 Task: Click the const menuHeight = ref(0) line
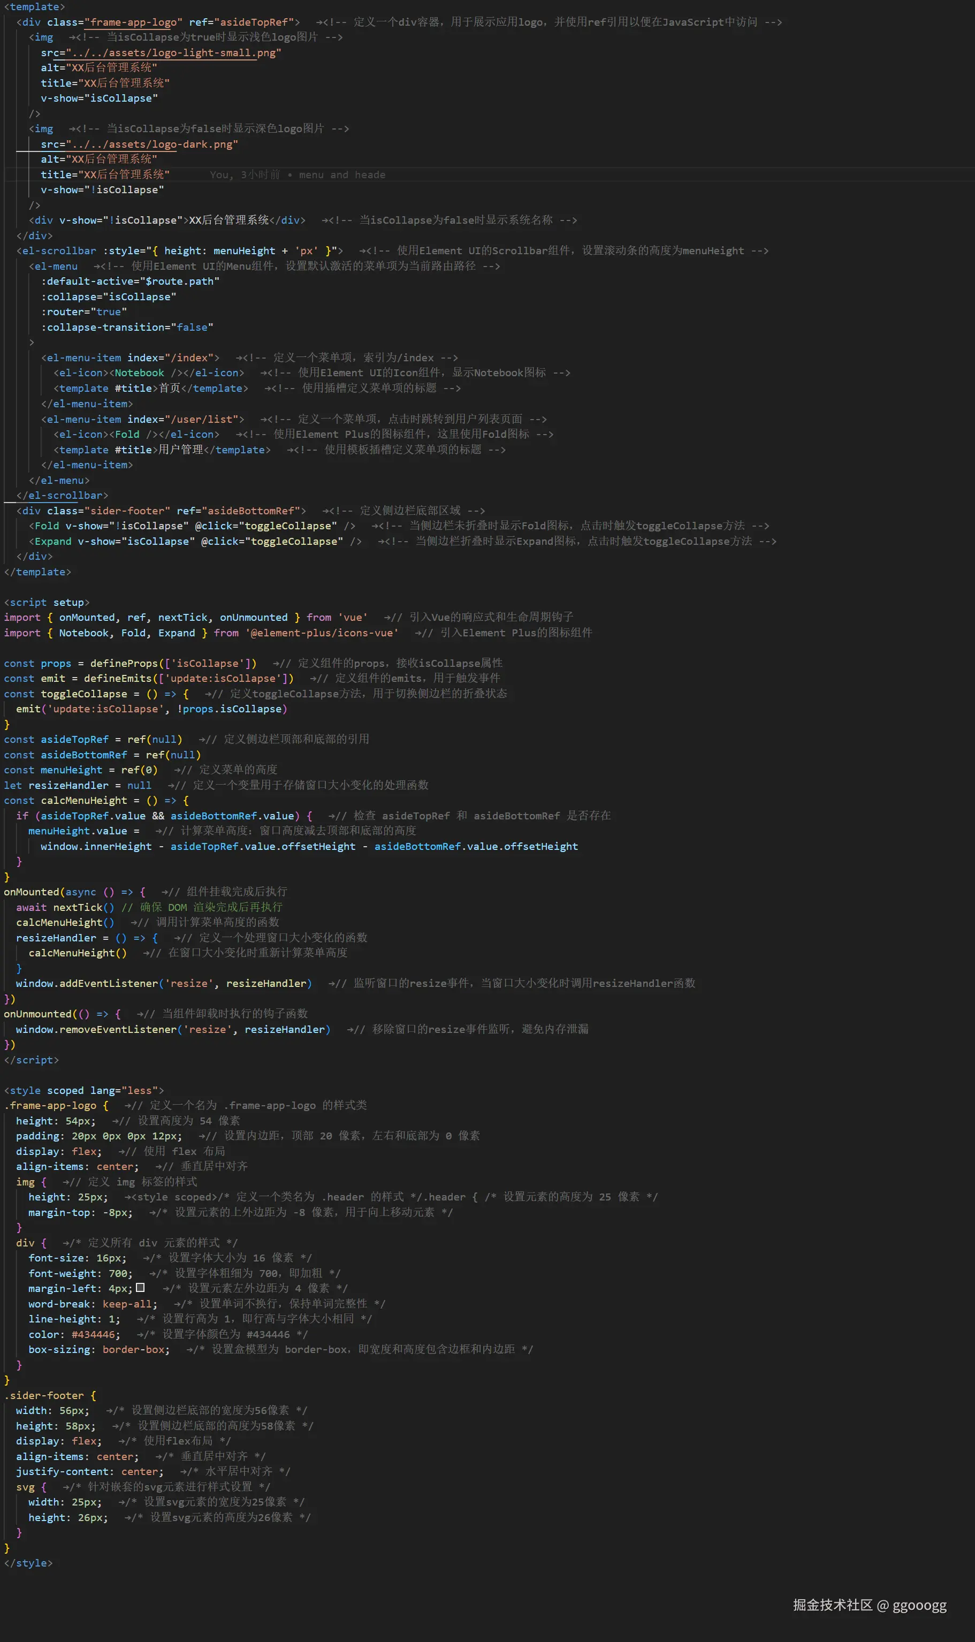click(81, 770)
